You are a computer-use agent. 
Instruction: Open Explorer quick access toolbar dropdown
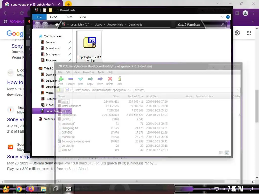55,10
